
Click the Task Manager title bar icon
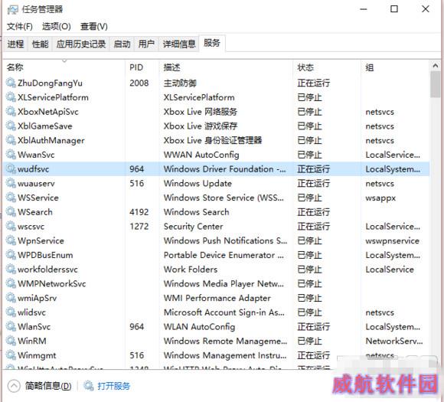[x=12, y=10]
